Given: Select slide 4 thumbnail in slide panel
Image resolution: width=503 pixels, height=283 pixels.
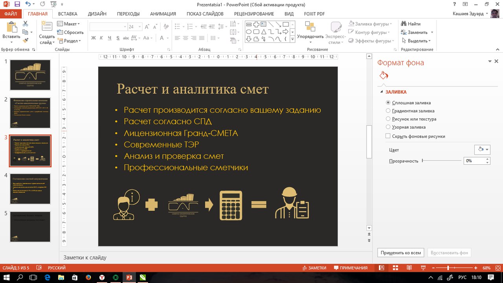Looking at the screenshot, I should 30,189.
